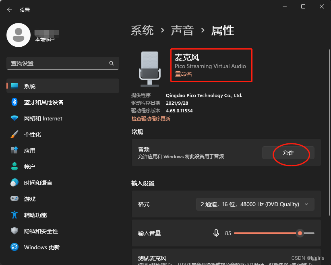Click the user profile avatar
The image size is (331, 265).
pyautogui.click(x=19, y=35)
